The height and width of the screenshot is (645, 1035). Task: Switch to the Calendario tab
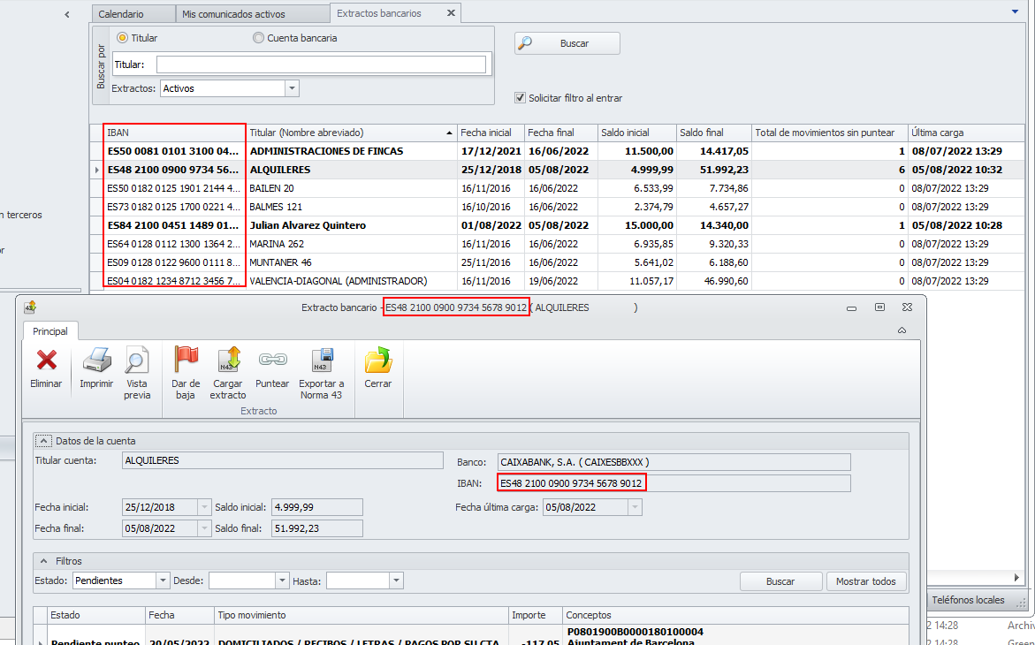point(121,14)
